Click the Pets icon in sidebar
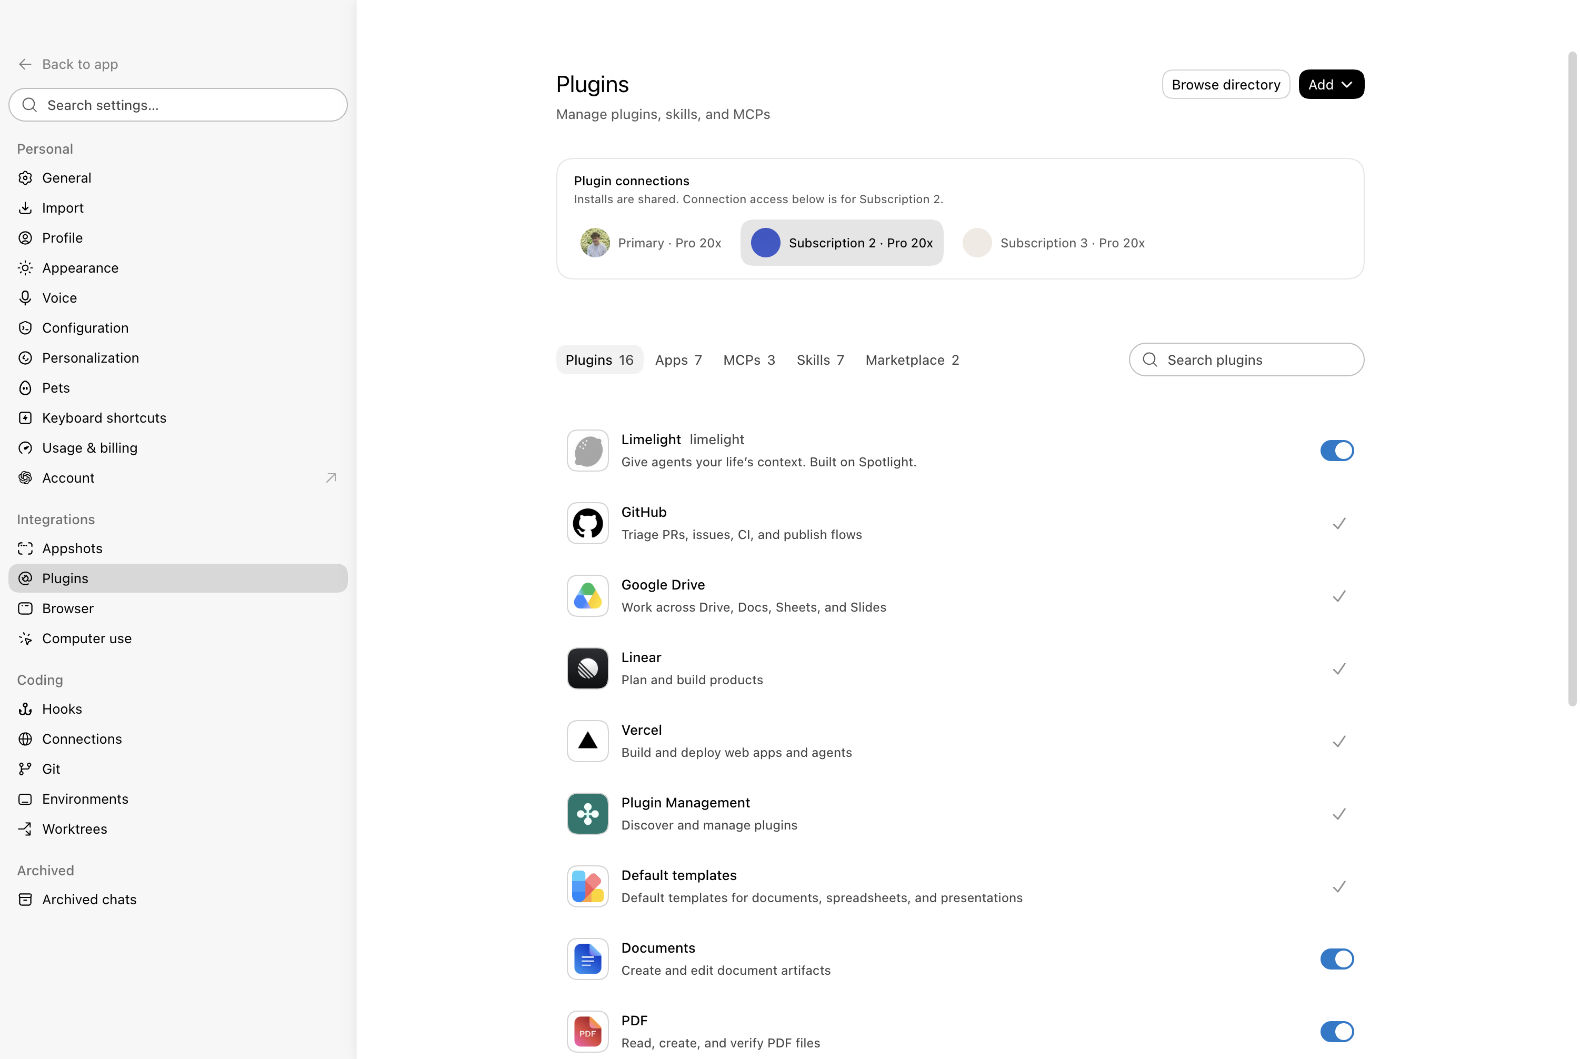1580x1059 pixels. tap(25, 388)
